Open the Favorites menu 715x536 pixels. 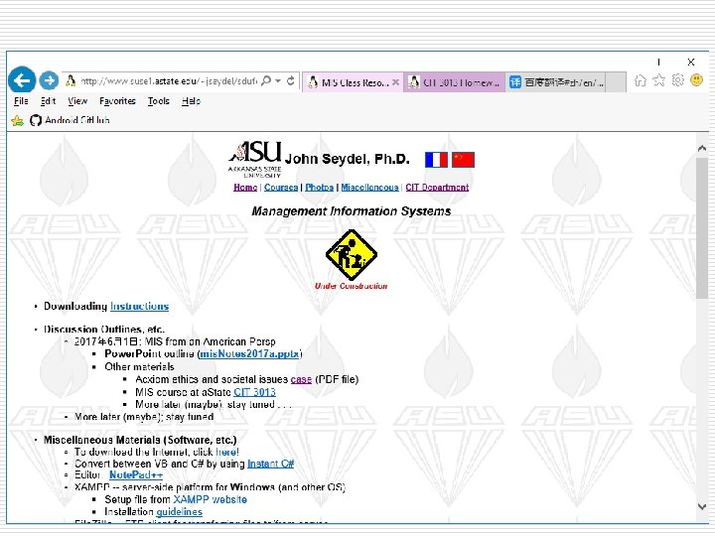(x=117, y=101)
